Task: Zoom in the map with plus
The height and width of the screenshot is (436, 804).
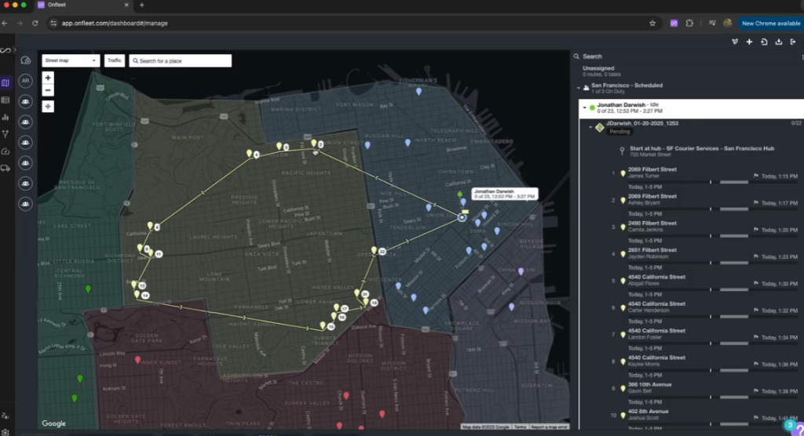Action: [48, 78]
